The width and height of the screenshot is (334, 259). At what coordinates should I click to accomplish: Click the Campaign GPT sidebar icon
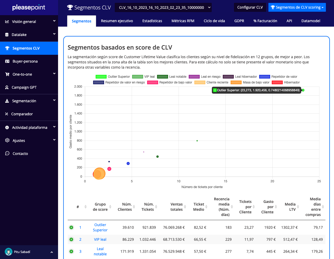click(7, 87)
